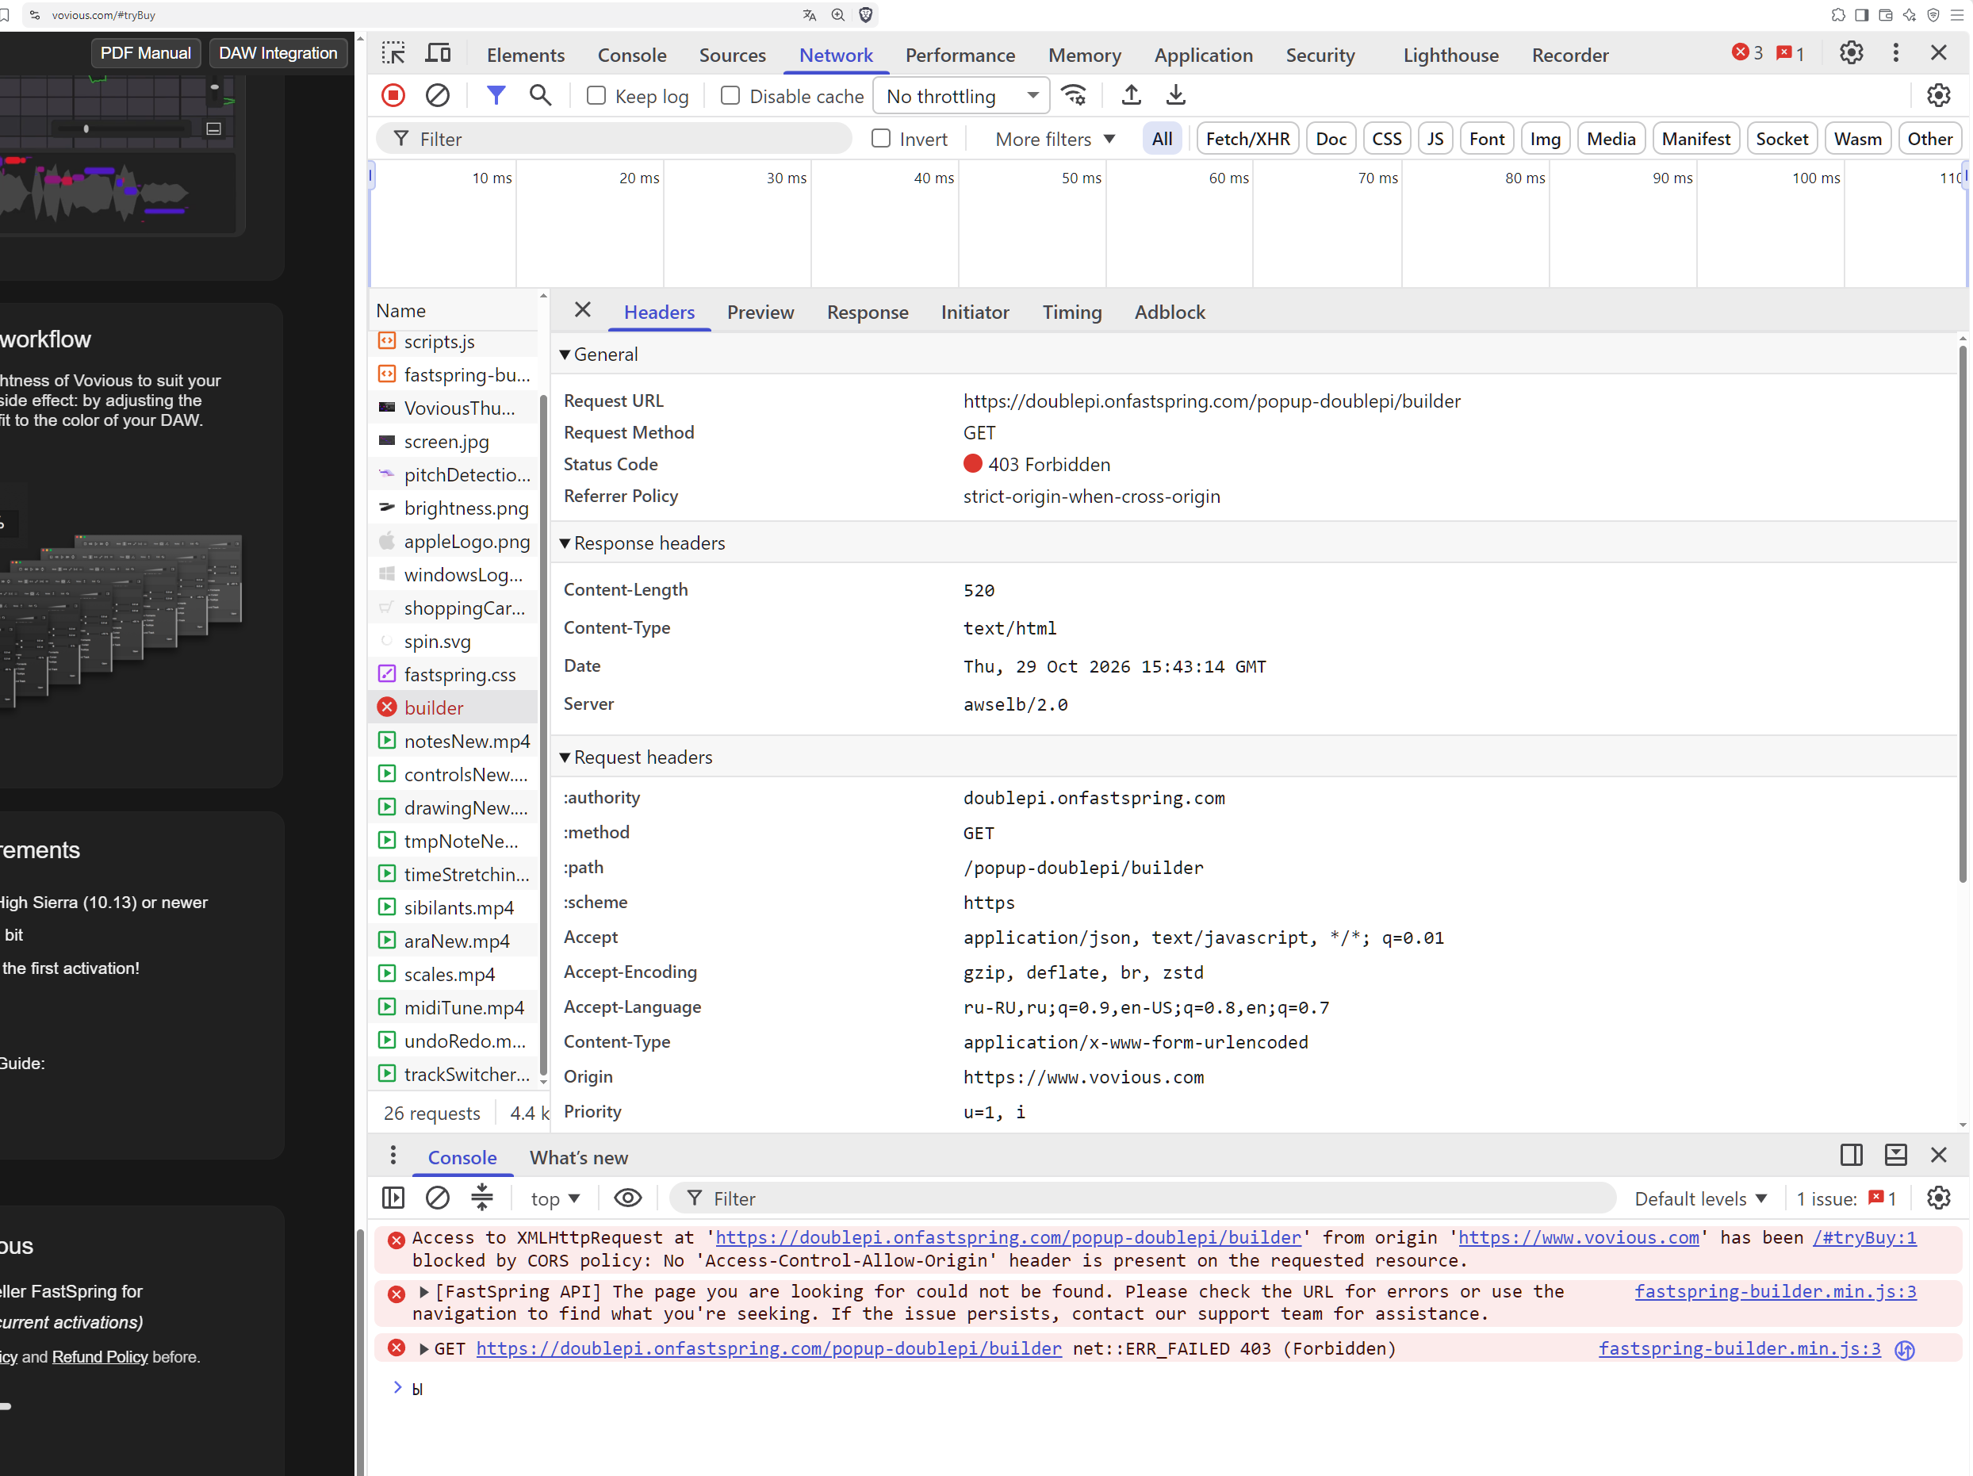Toggle the device toolbar icon
Image resolution: width=1973 pixels, height=1476 pixels.
(x=438, y=53)
